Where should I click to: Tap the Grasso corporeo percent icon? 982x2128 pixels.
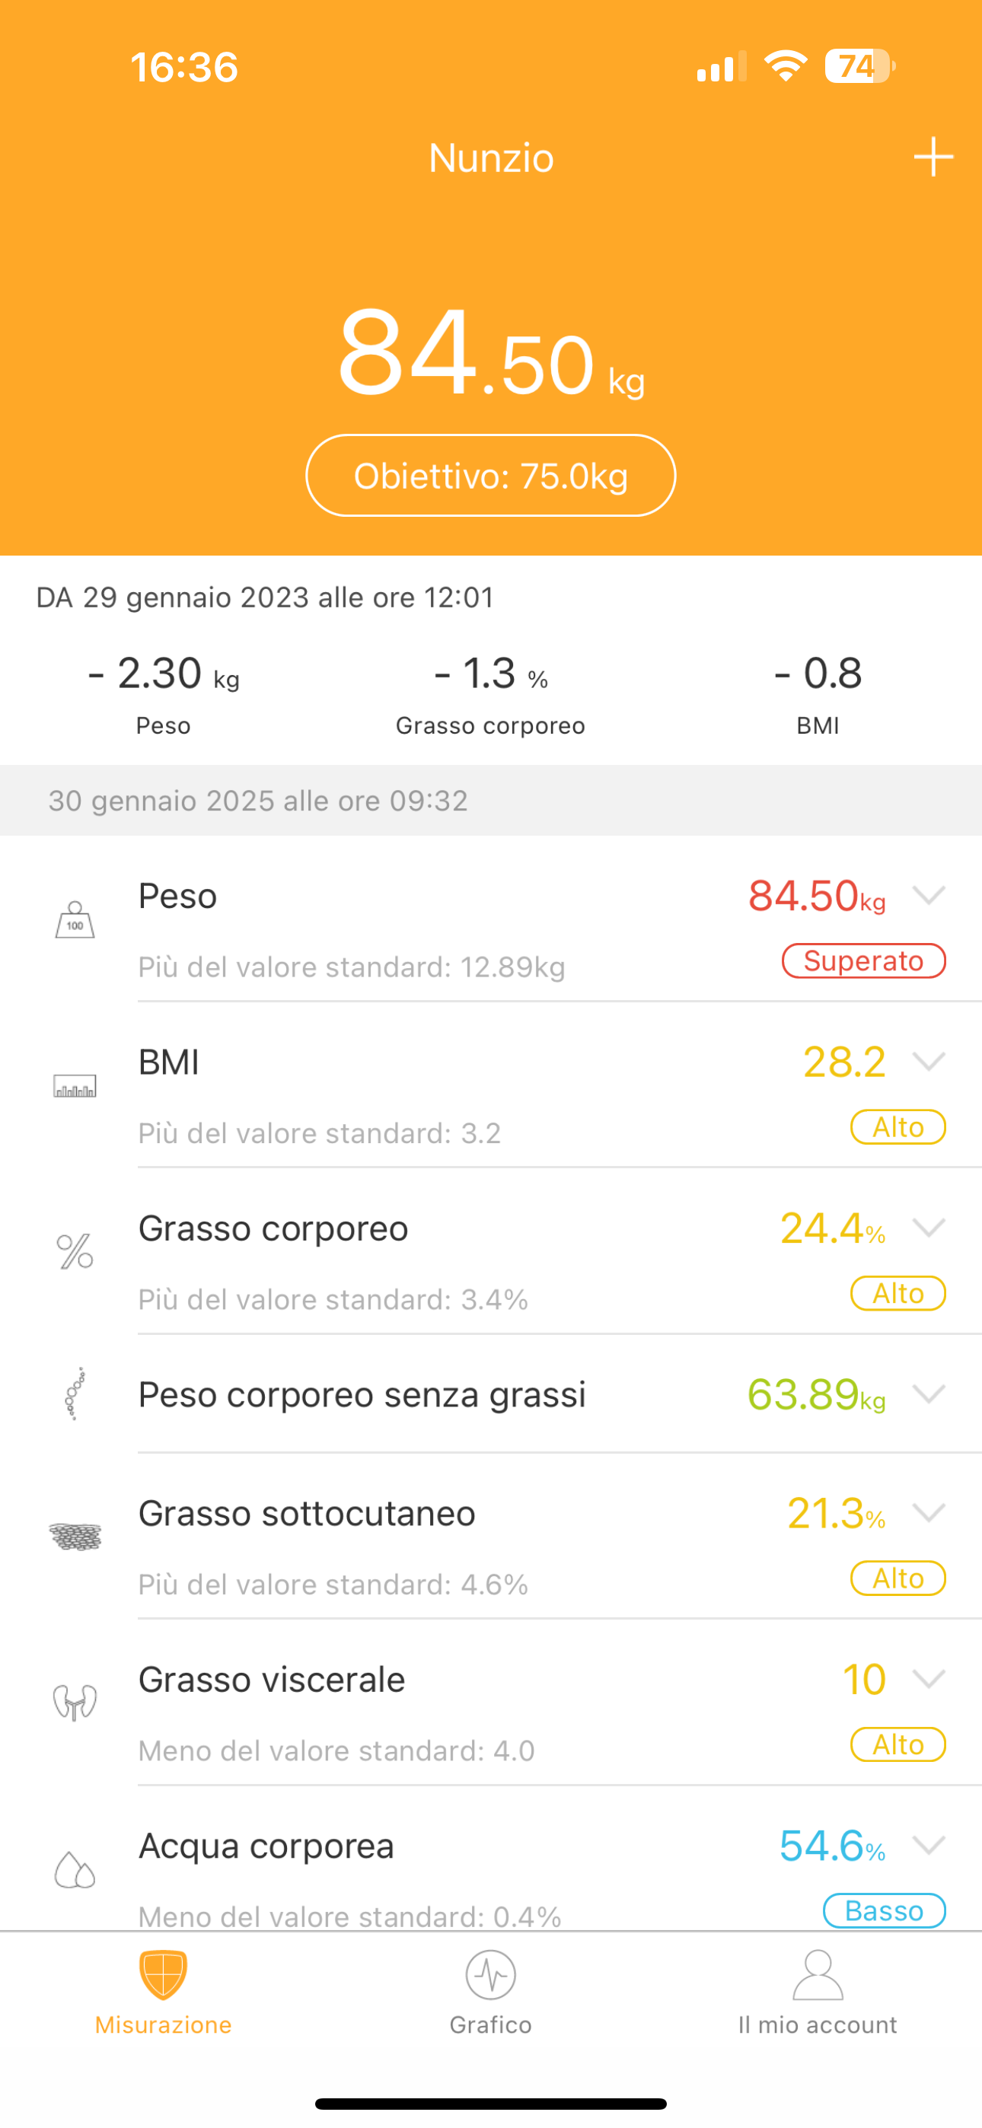(x=75, y=1251)
